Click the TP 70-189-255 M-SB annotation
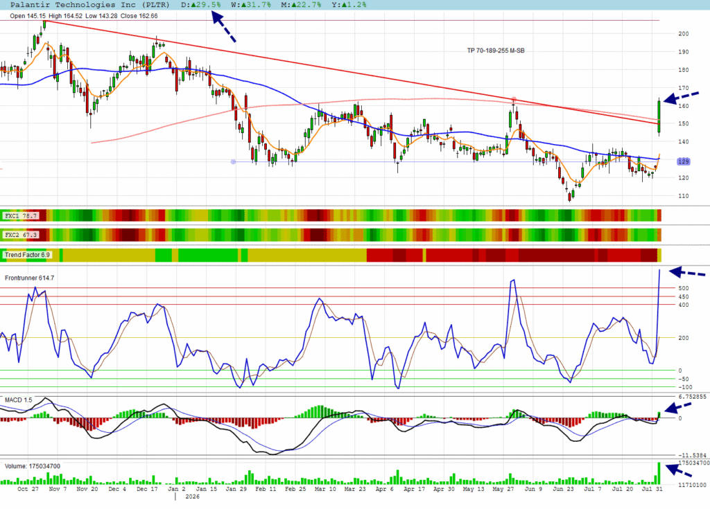 point(496,51)
